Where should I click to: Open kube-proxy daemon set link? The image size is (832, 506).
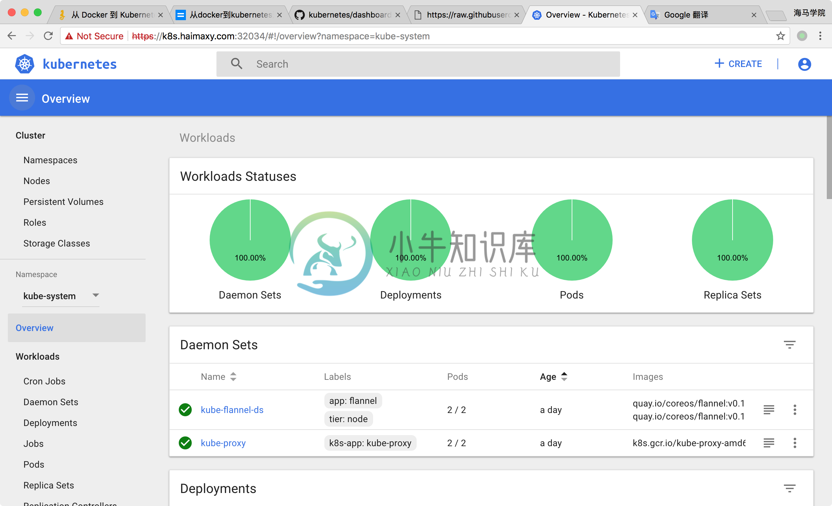click(223, 443)
